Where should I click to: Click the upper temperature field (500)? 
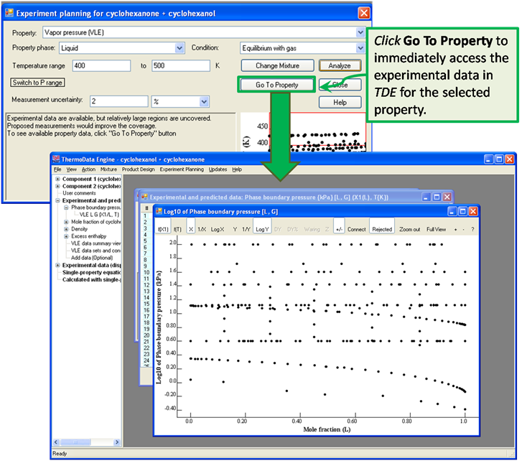(x=181, y=65)
